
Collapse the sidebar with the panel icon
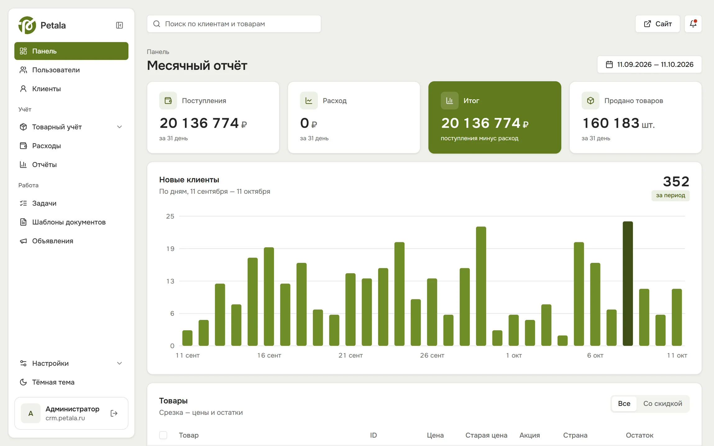[119, 25]
